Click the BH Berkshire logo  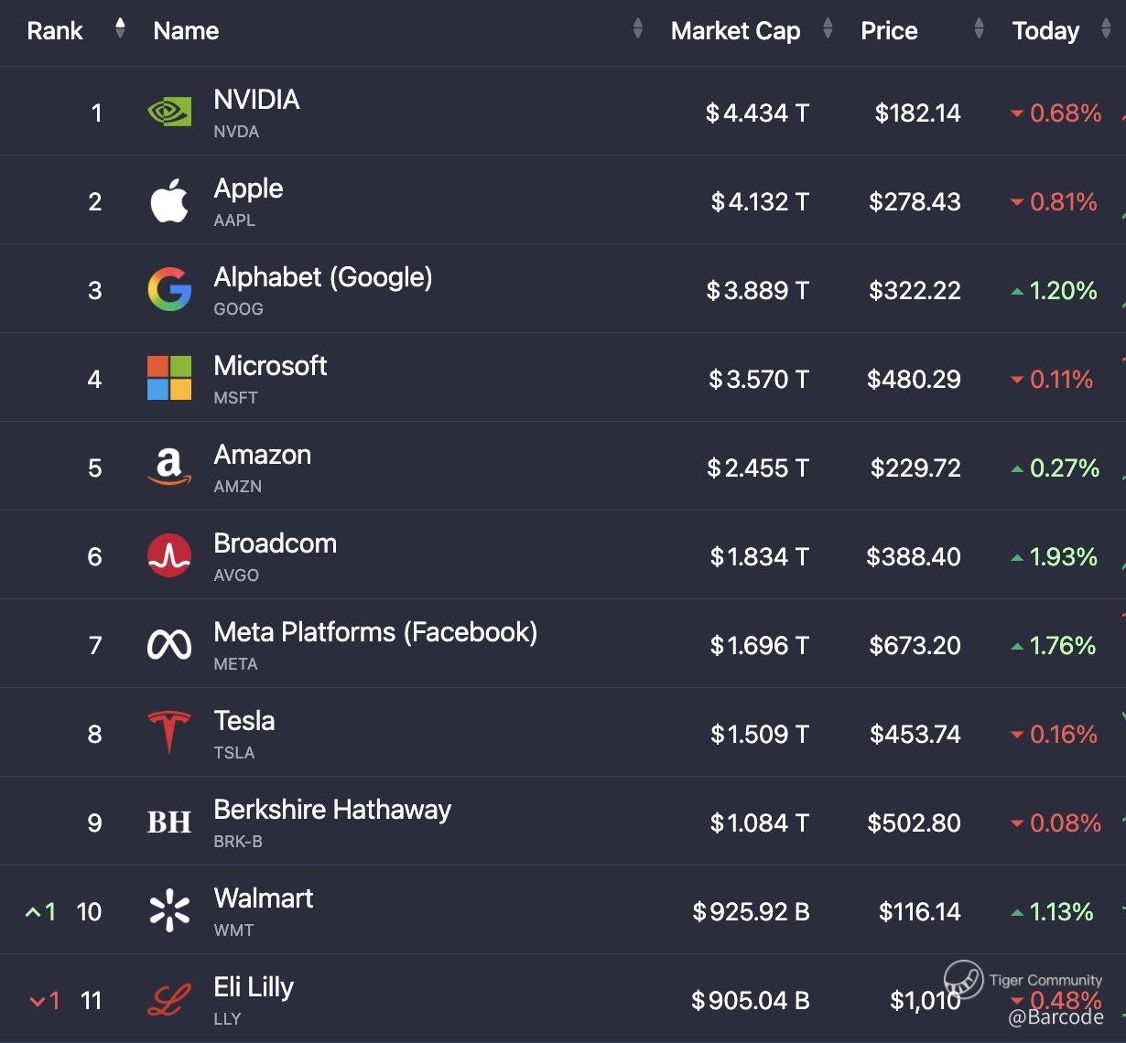pos(169,823)
